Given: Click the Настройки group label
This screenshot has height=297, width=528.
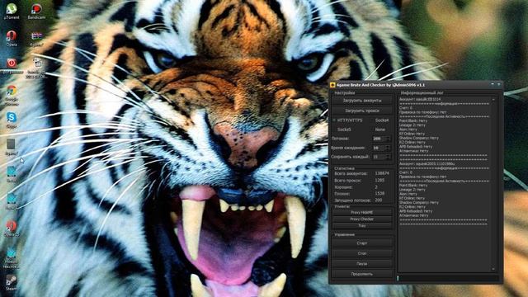Looking at the screenshot, I should click(x=345, y=92).
